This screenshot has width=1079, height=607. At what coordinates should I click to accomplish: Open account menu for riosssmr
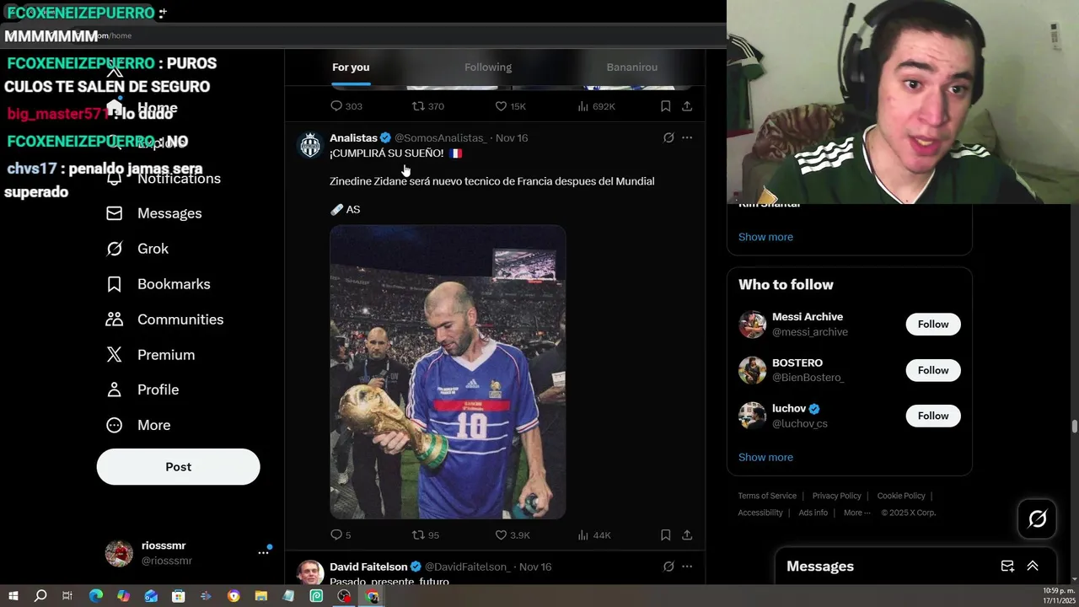[x=264, y=553]
